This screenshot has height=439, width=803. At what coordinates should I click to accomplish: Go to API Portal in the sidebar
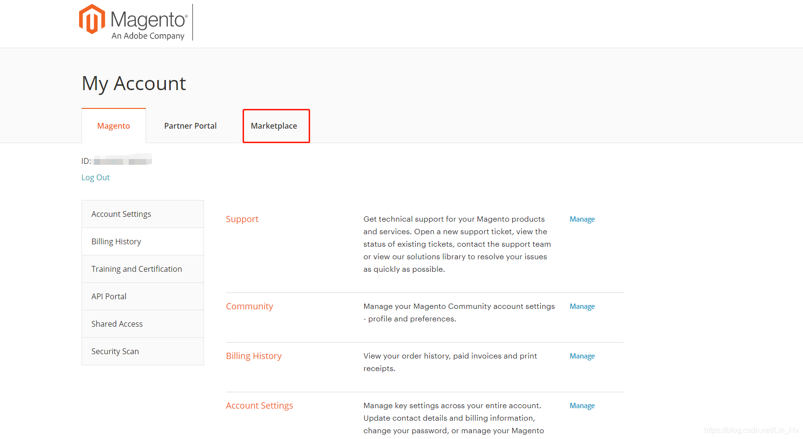pyautogui.click(x=143, y=296)
